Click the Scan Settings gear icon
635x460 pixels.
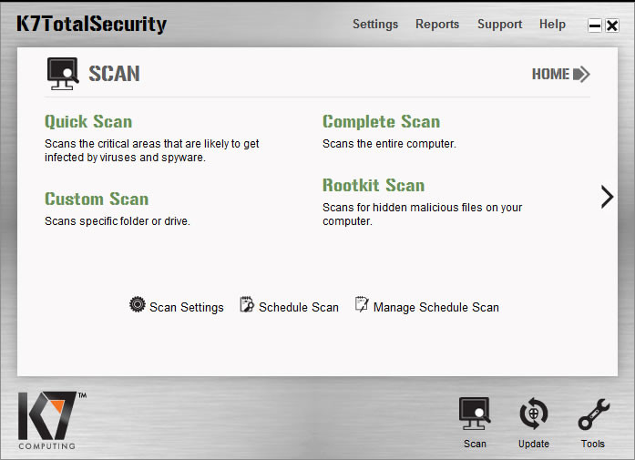pyautogui.click(x=138, y=304)
